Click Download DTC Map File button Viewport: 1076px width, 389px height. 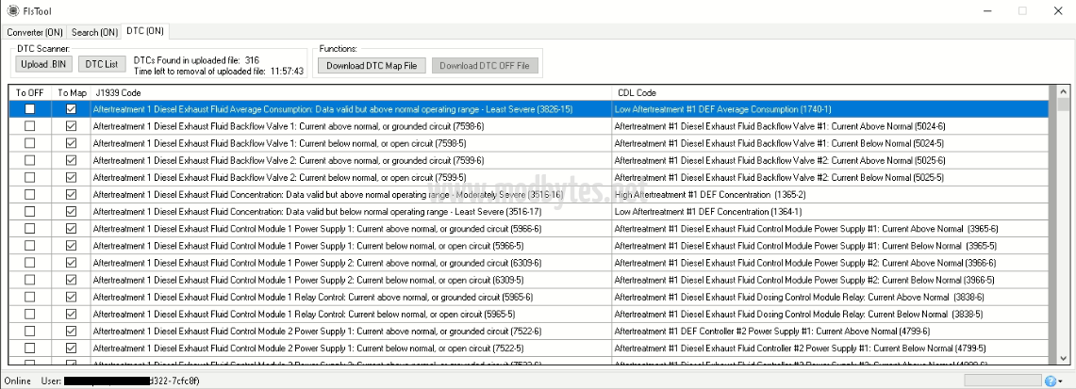(x=372, y=66)
